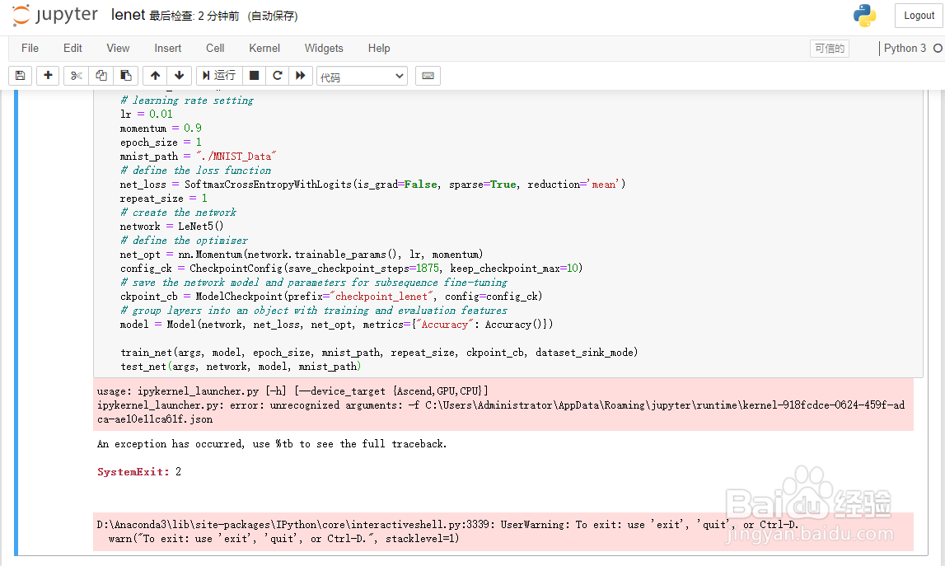Open the Insert menu

(x=167, y=49)
